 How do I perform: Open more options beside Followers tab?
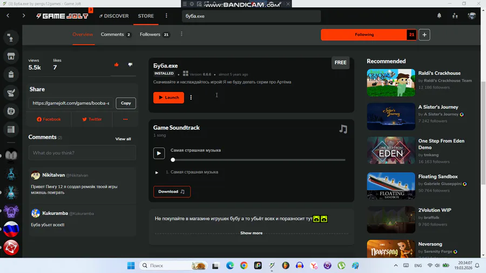[181, 34]
